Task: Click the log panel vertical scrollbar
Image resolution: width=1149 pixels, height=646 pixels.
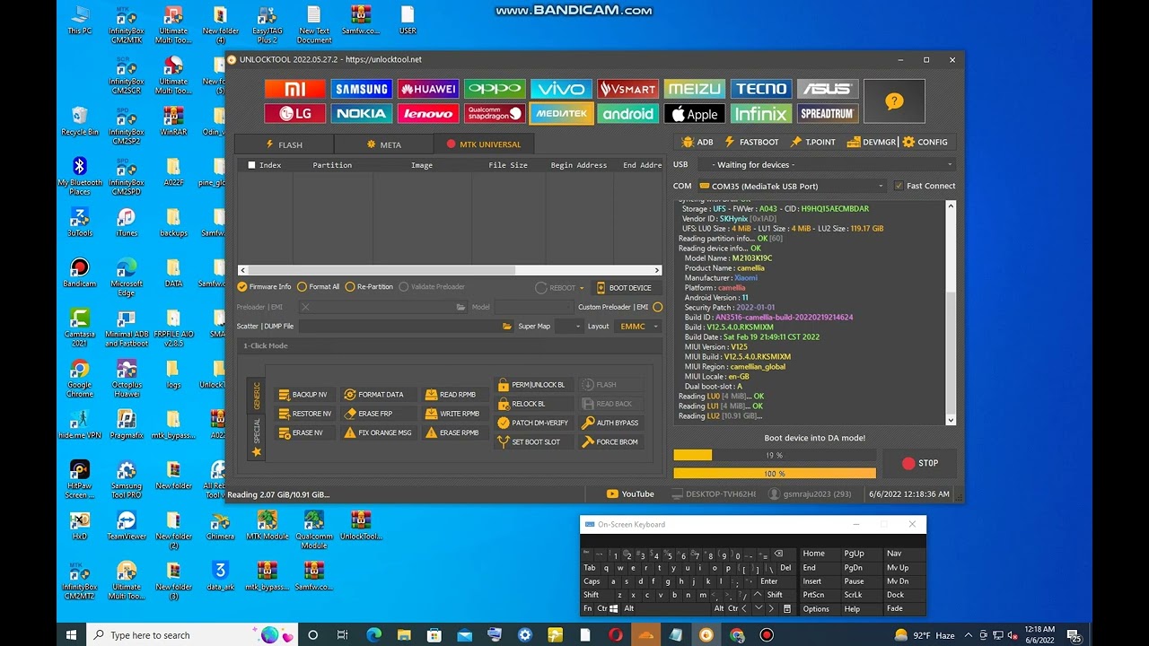Action: [952, 312]
